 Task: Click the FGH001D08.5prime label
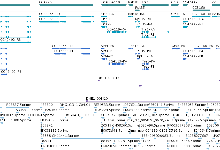16,120
